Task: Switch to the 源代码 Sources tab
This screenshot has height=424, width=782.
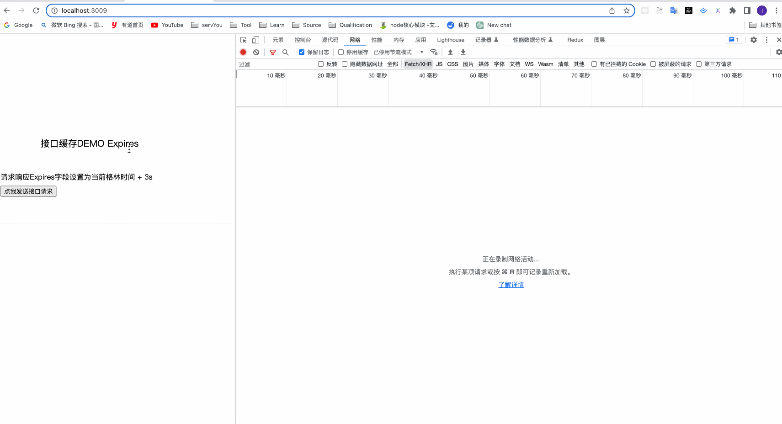Action: tap(330, 40)
